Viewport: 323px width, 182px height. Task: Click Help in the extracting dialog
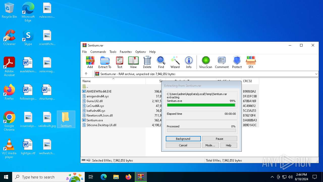[229, 145]
